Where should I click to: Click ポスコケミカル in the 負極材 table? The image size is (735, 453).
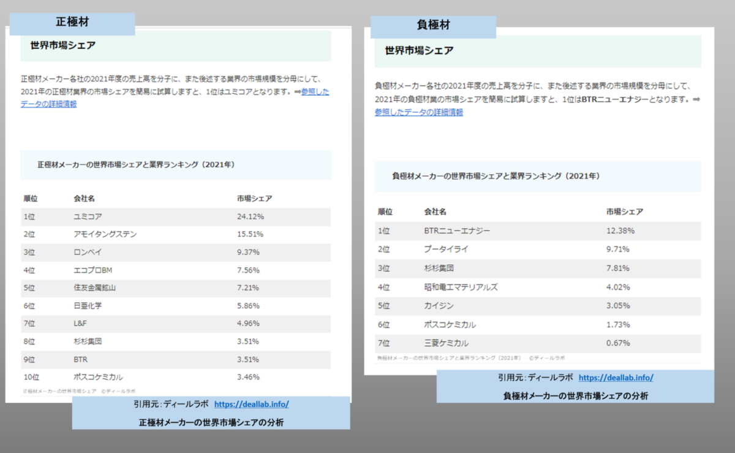450,324
